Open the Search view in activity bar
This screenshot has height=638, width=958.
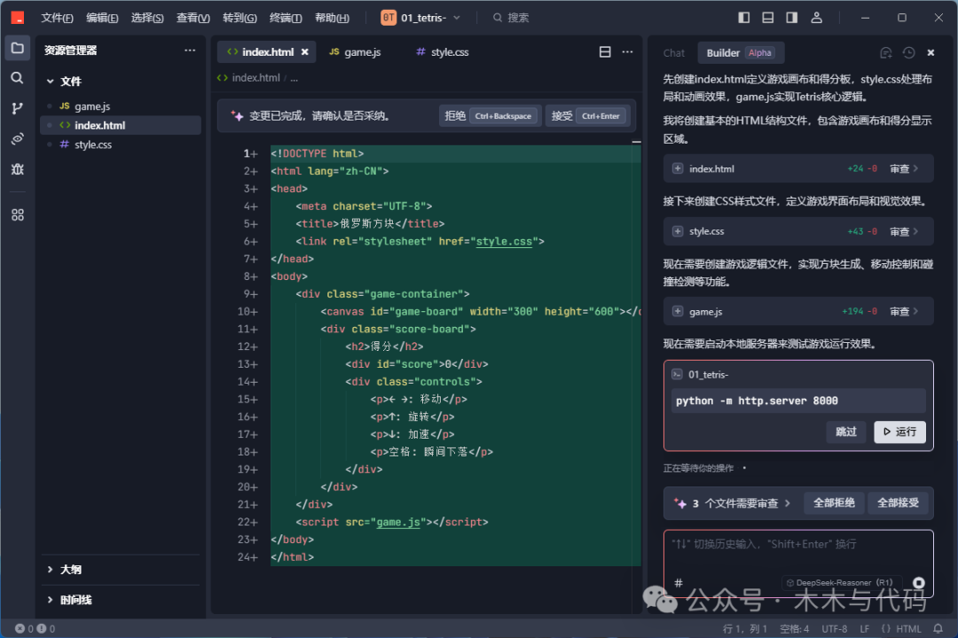click(x=17, y=78)
